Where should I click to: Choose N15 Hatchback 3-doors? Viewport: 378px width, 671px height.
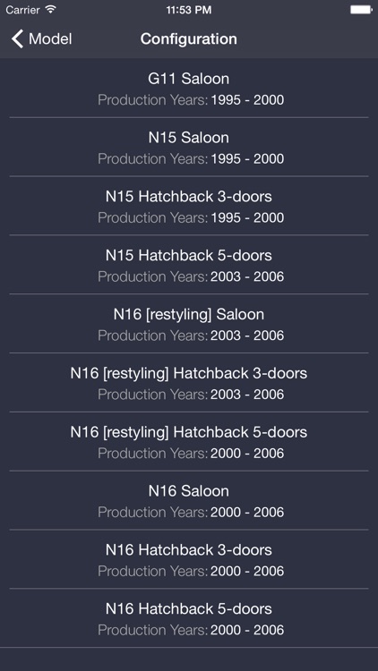pos(189,206)
